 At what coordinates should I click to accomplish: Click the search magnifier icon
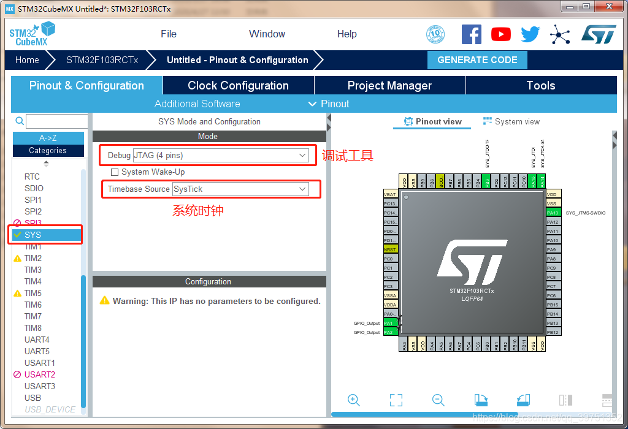point(19,121)
